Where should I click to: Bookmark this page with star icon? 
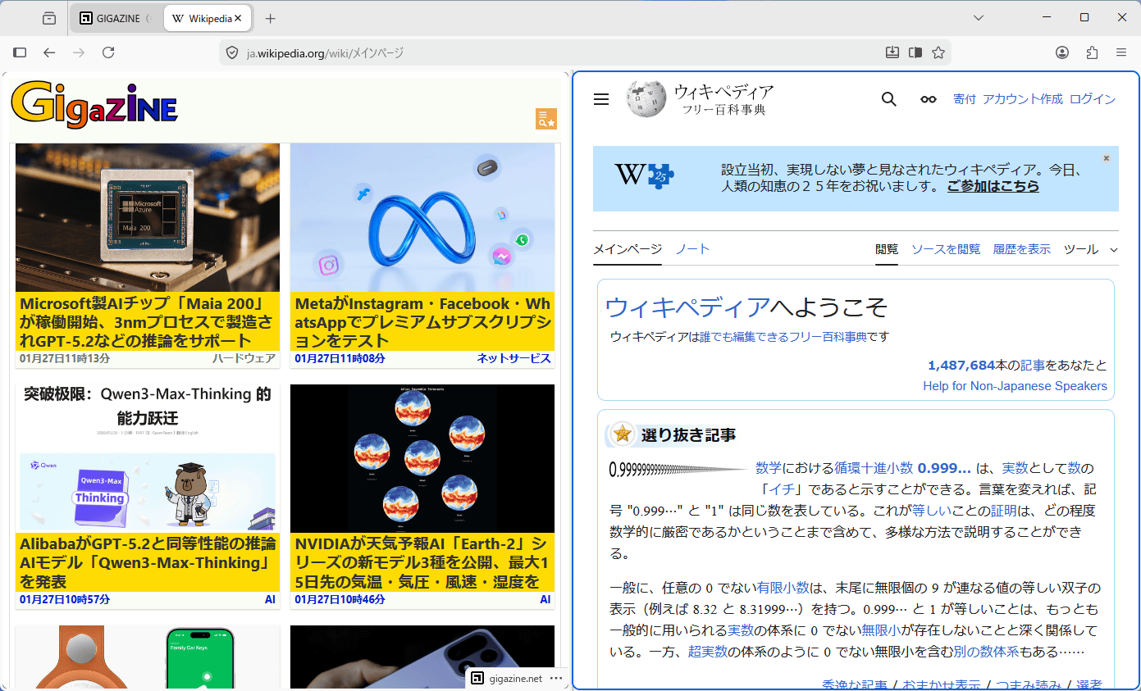click(938, 52)
